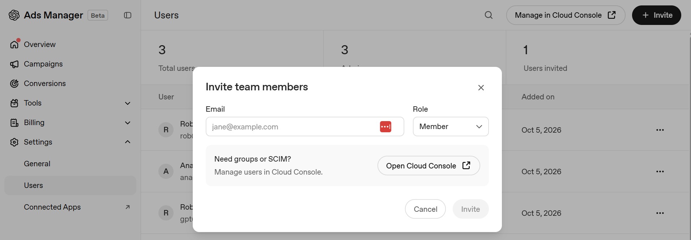The height and width of the screenshot is (240, 691).
Task: Click Manage in Cloud Console button
Action: 566,15
